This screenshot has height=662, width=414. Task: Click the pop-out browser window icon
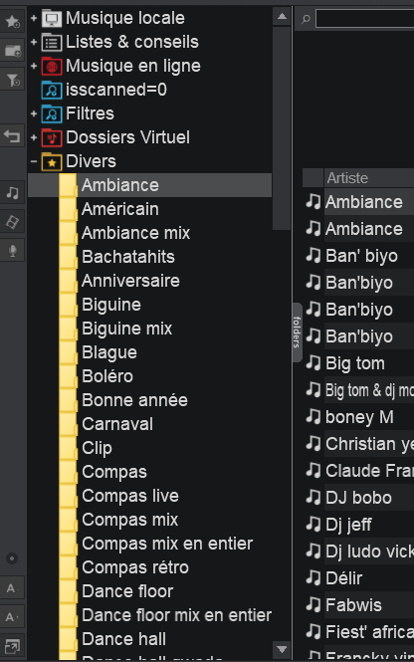(11, 646)
